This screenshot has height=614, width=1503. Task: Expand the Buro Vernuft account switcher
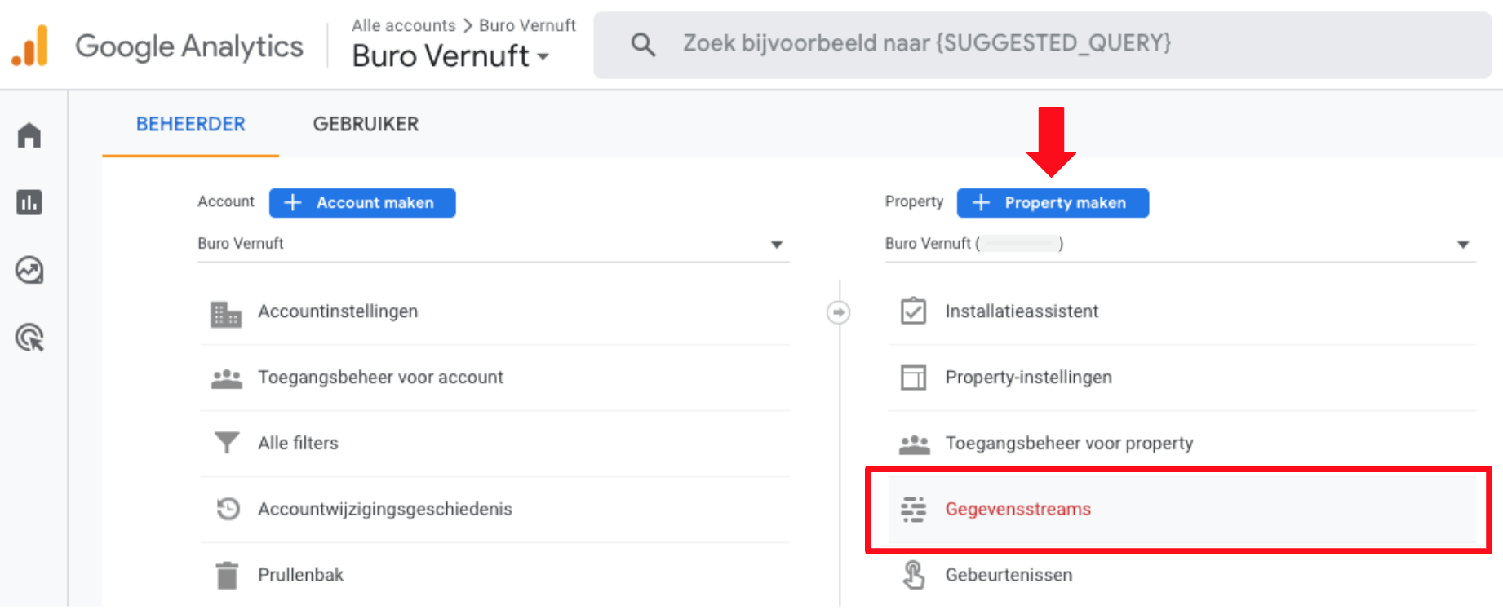pyautogui.click(x=450, y=56)
